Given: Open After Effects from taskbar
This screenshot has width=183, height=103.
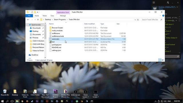Looking at the screenshot, I should pos(37,101).
